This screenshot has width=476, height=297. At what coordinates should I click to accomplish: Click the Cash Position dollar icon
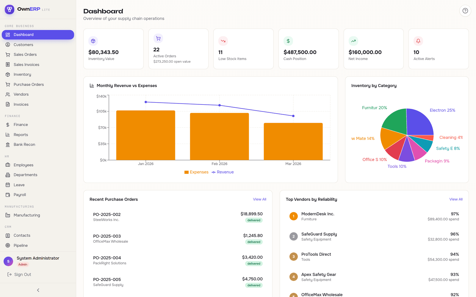(288, 41)
